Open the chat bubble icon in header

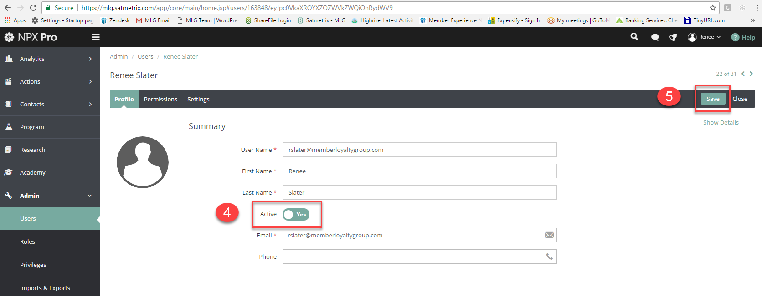coord(655,37)
